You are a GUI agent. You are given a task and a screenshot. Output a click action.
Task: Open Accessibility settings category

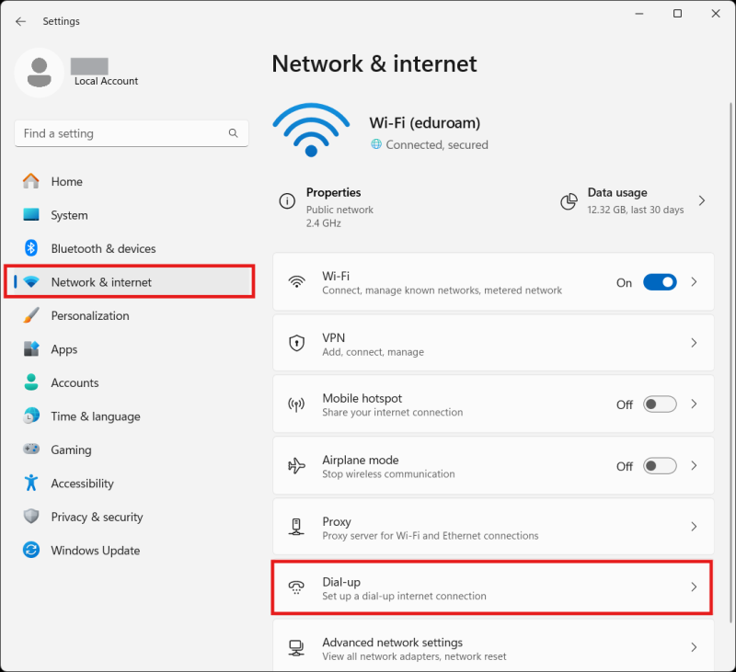(x=130, y=483)
